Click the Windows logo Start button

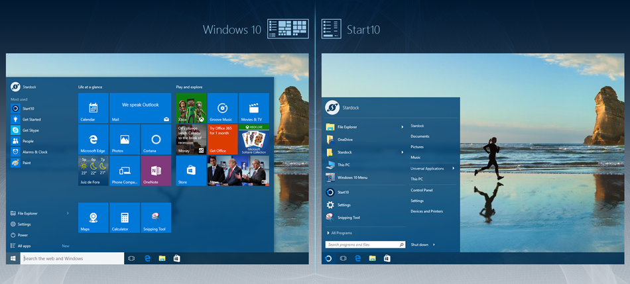[13, 258]
